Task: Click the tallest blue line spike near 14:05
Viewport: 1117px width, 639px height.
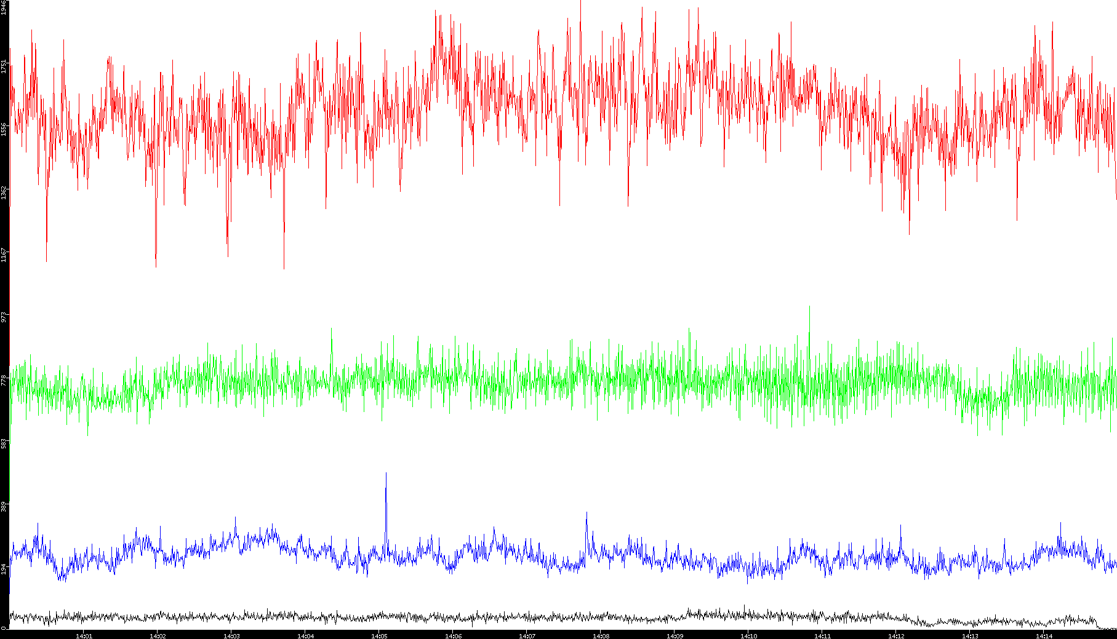Action: [386, 475]
